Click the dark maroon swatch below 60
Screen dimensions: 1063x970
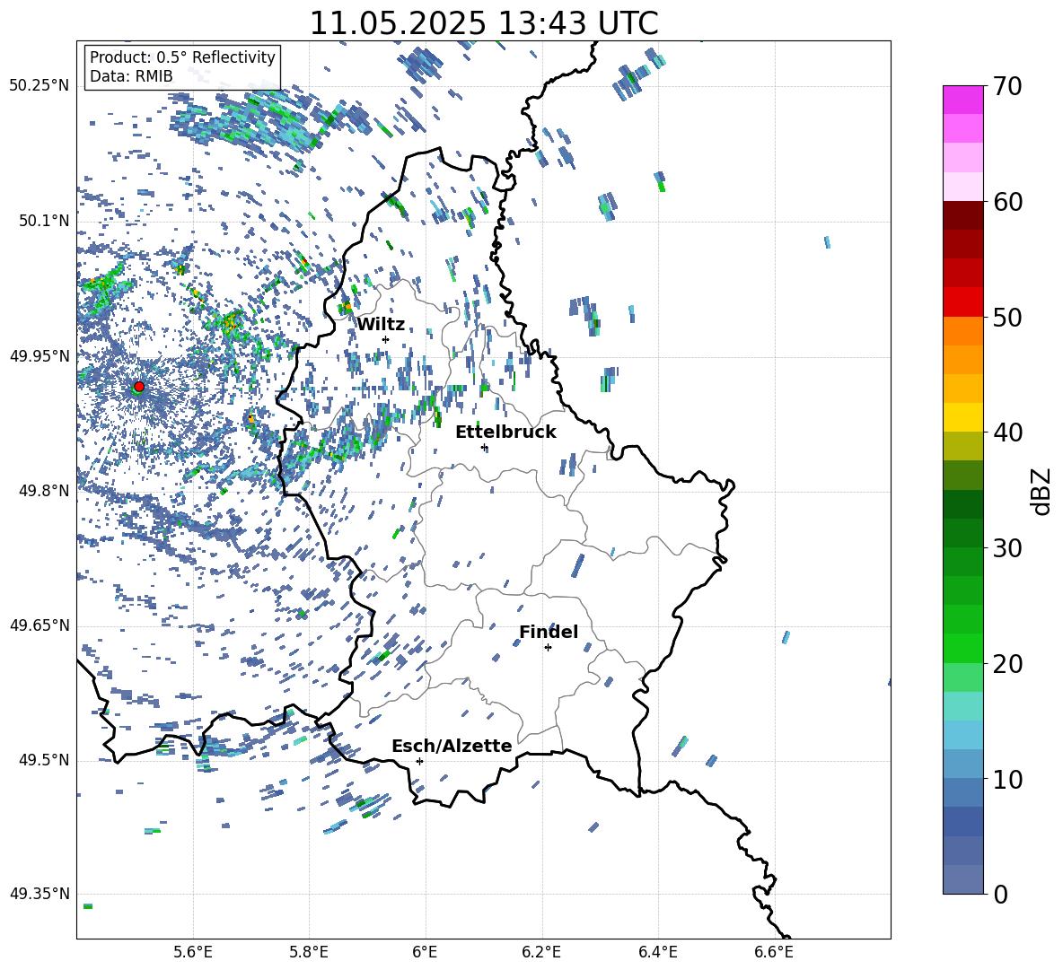[962, 215]
